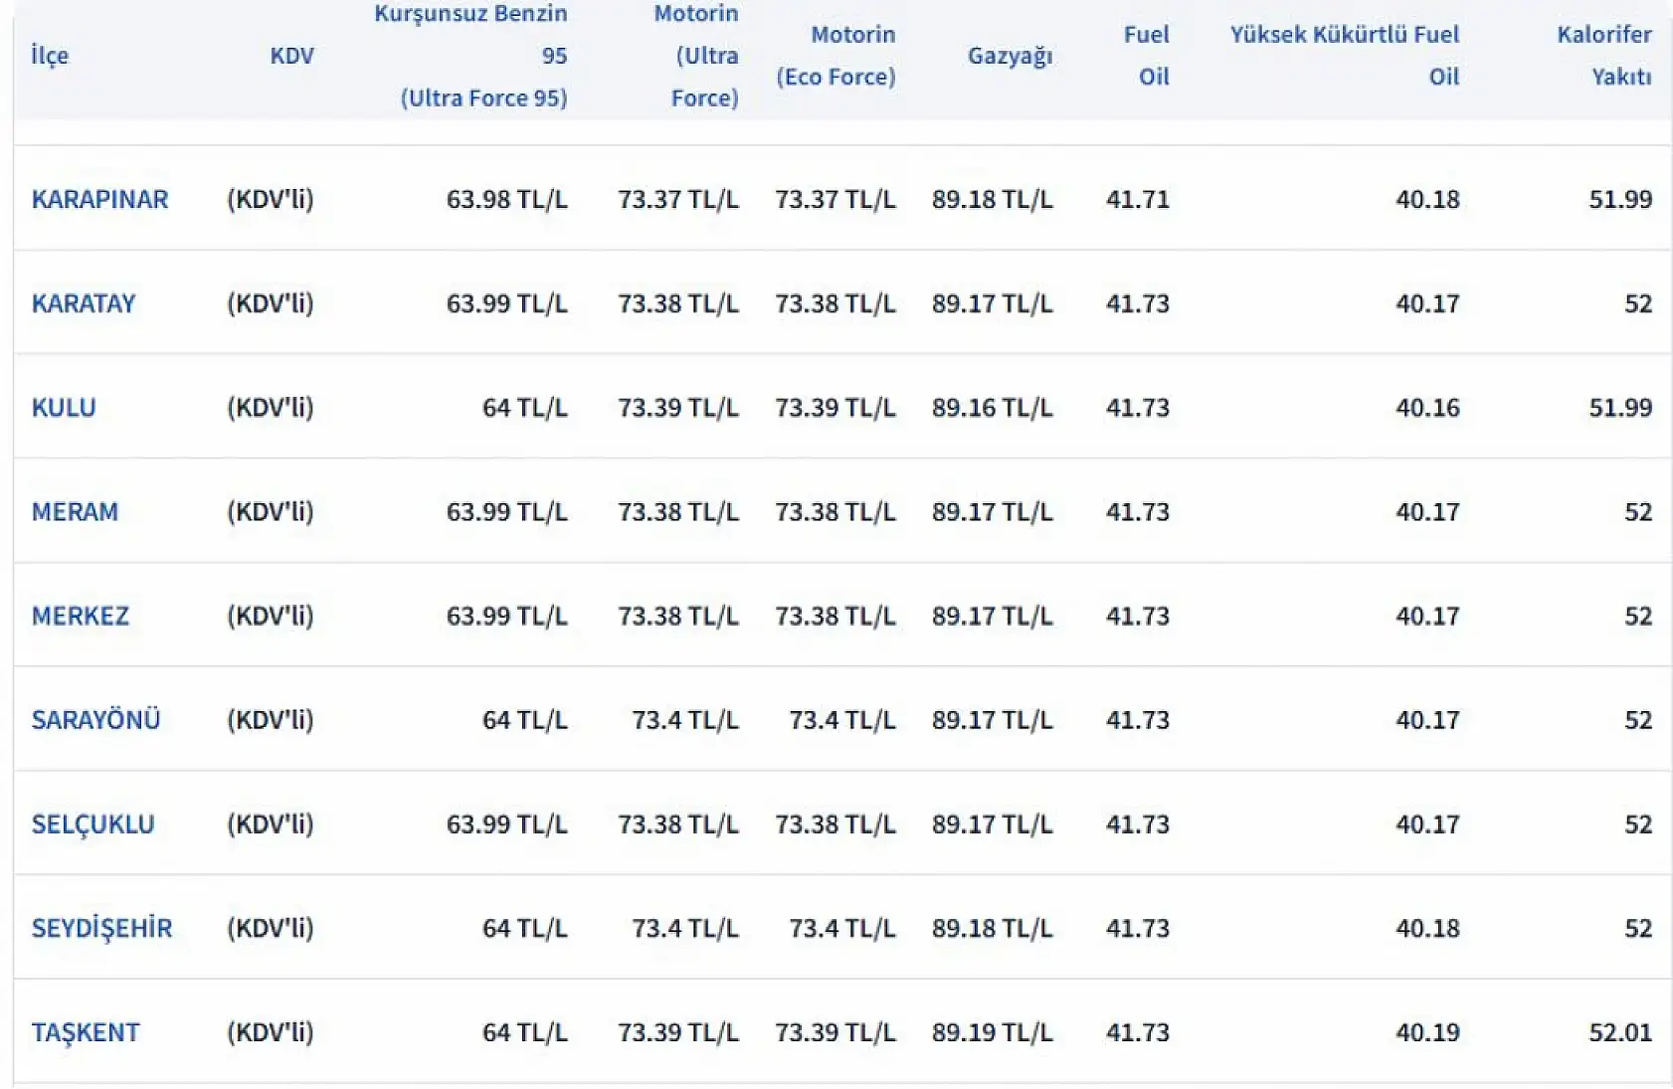Image resolution: width=1673 pixels, height=1089 pixels.
Task: Click the Motorin (Eco Force) column header
Action: (836, 56)
